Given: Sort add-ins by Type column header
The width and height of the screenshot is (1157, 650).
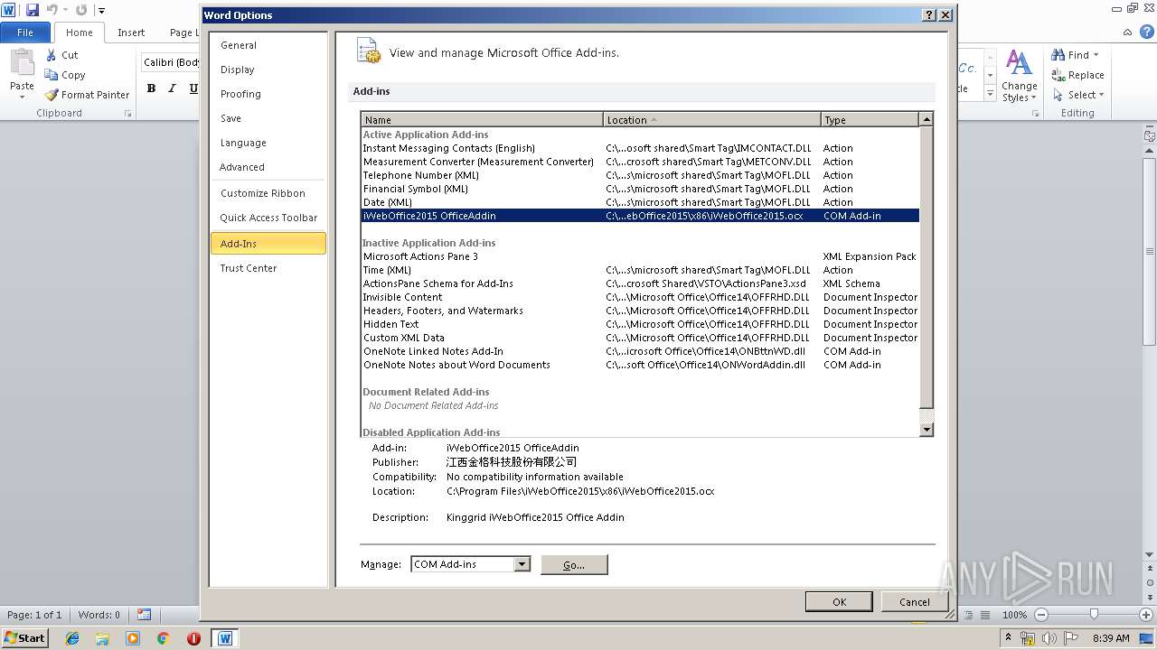Looking at the screenshot, I should pos(869,119).
